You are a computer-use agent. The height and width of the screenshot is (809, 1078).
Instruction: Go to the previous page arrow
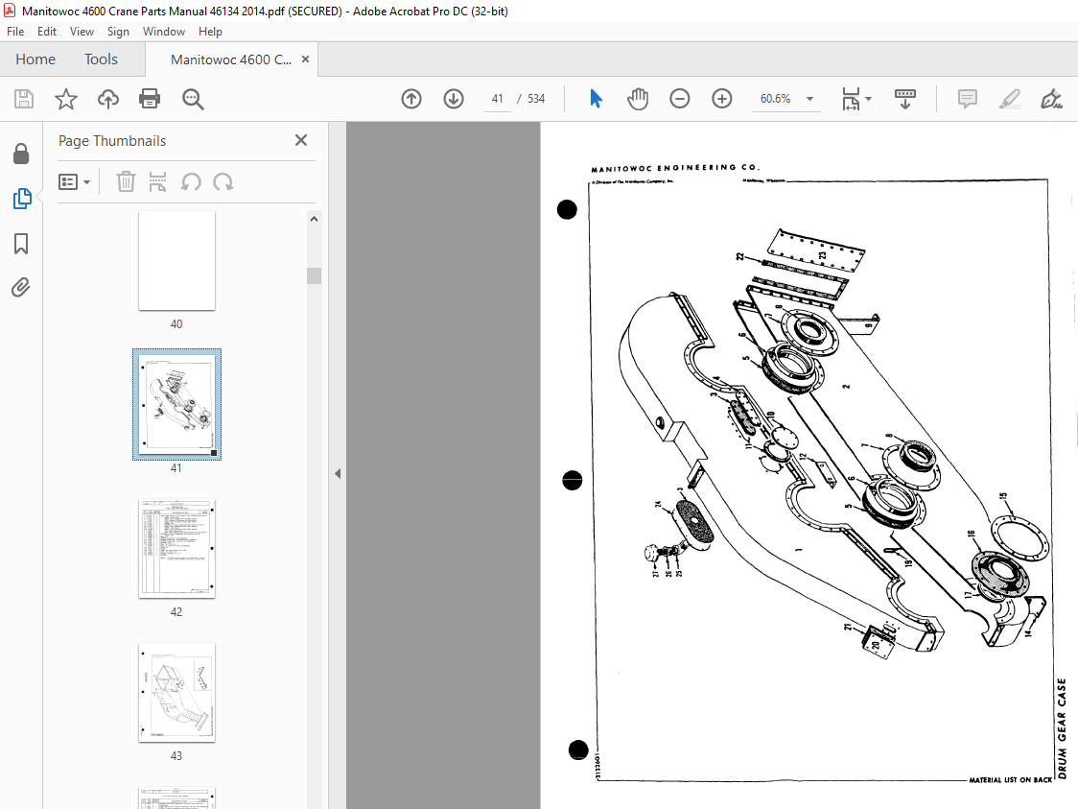[411, 99]
